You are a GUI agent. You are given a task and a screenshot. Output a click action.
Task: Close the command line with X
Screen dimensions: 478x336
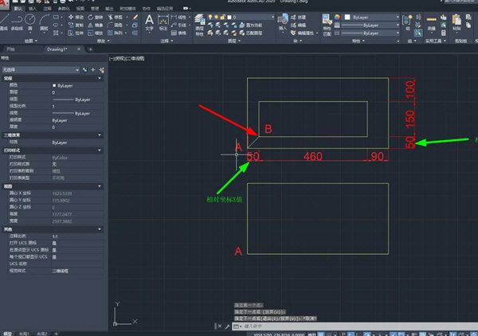tap(220, 326)
